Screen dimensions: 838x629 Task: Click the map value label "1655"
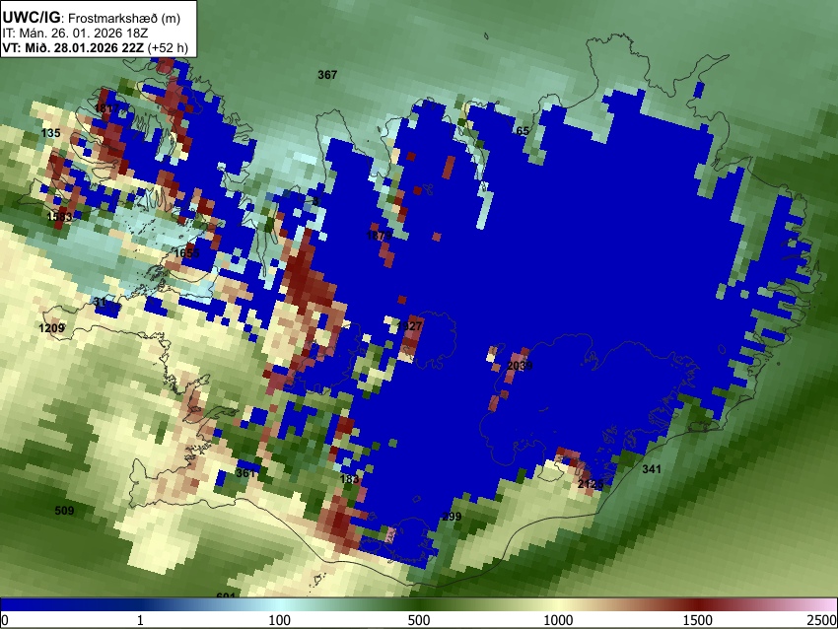click(x=186, y=252)
